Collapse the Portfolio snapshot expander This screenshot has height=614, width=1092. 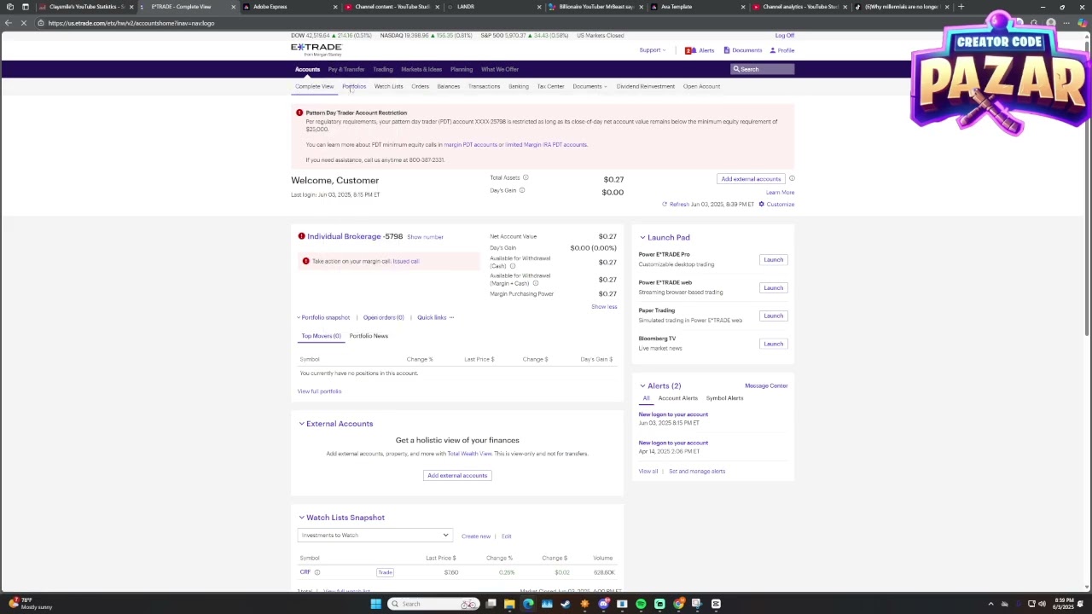(323, 317)
